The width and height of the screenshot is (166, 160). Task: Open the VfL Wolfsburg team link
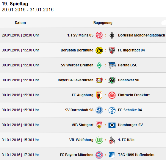[x=81, y=140]
